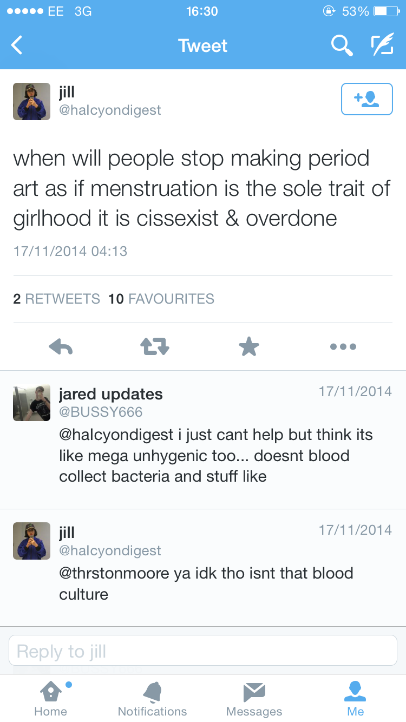This screenshot has width=406, height=722.
Task: Compose a new tweet
Action: pos(382,45)
